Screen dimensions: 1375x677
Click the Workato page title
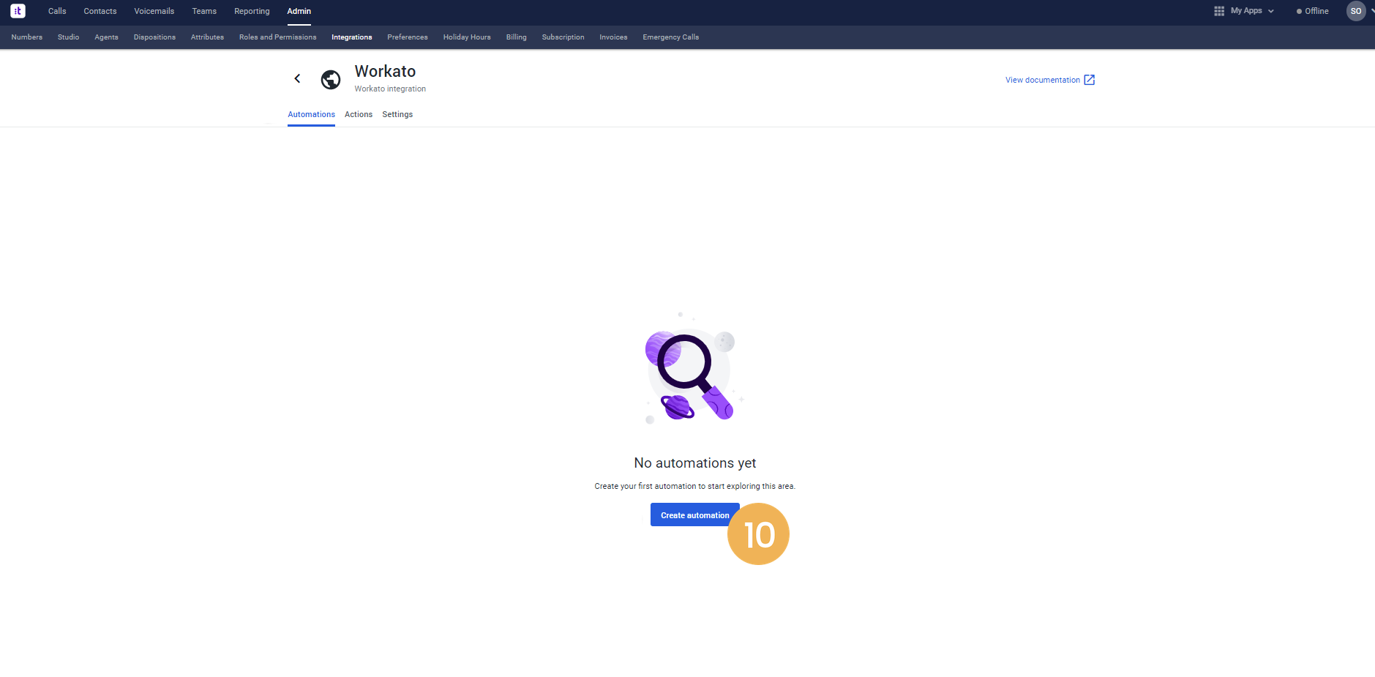tap(386, 71)
